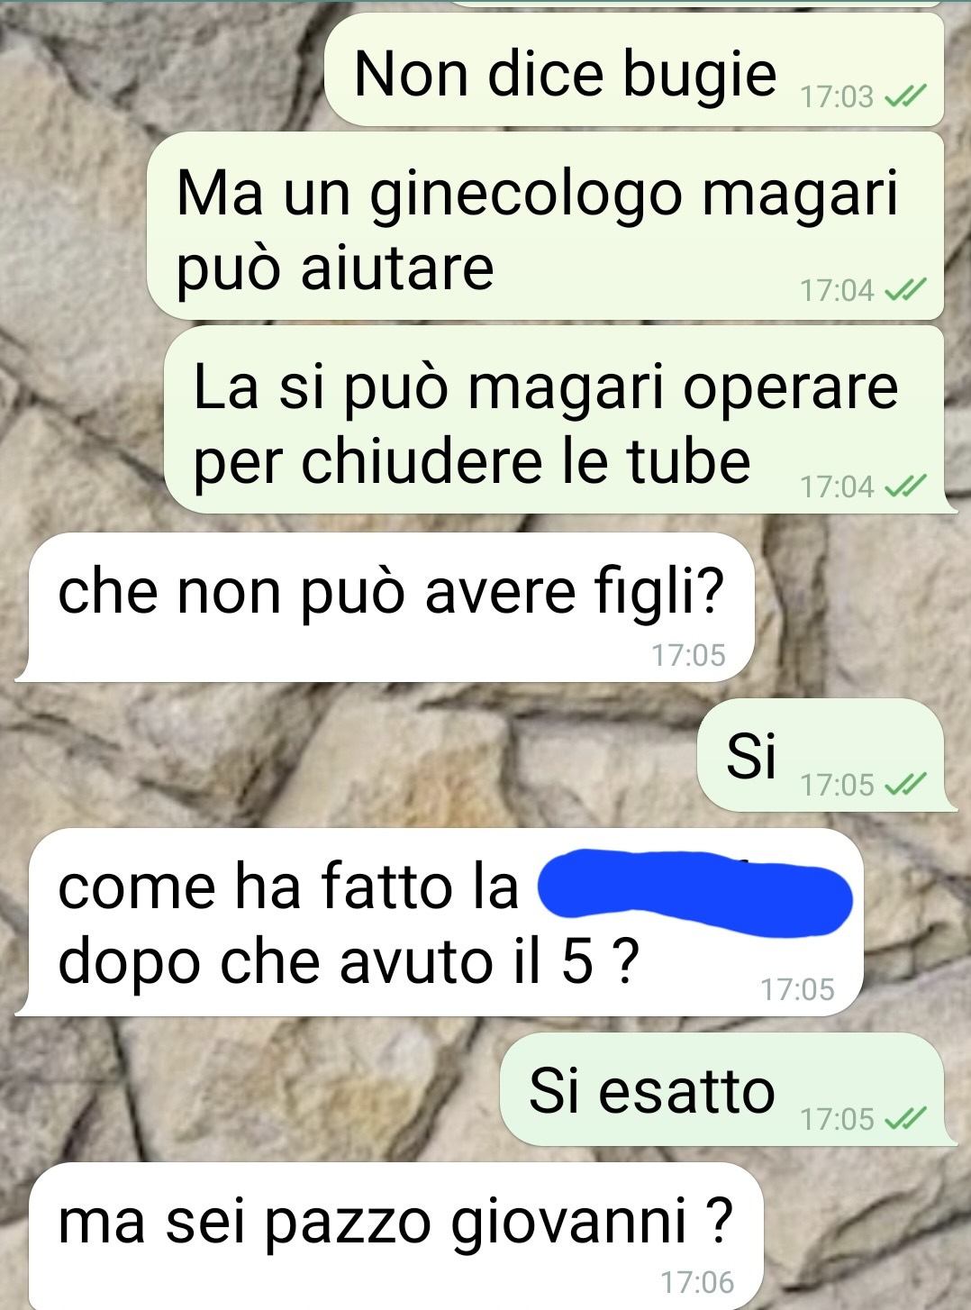971x1310 pixels.
Task: Select message "Ma un ginecologo magari può aiutare"
Action: [545, 225]
